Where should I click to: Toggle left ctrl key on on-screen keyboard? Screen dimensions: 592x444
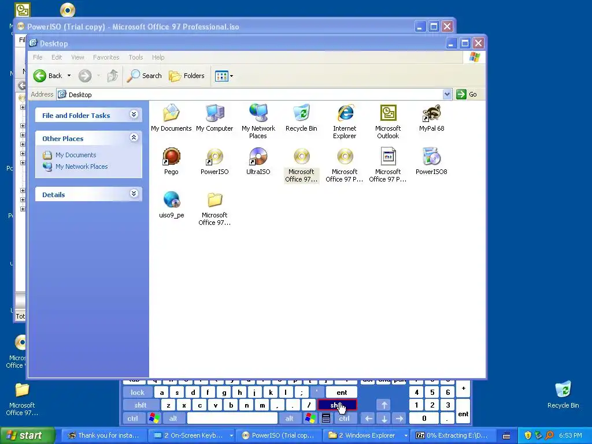tap(132, 419)
